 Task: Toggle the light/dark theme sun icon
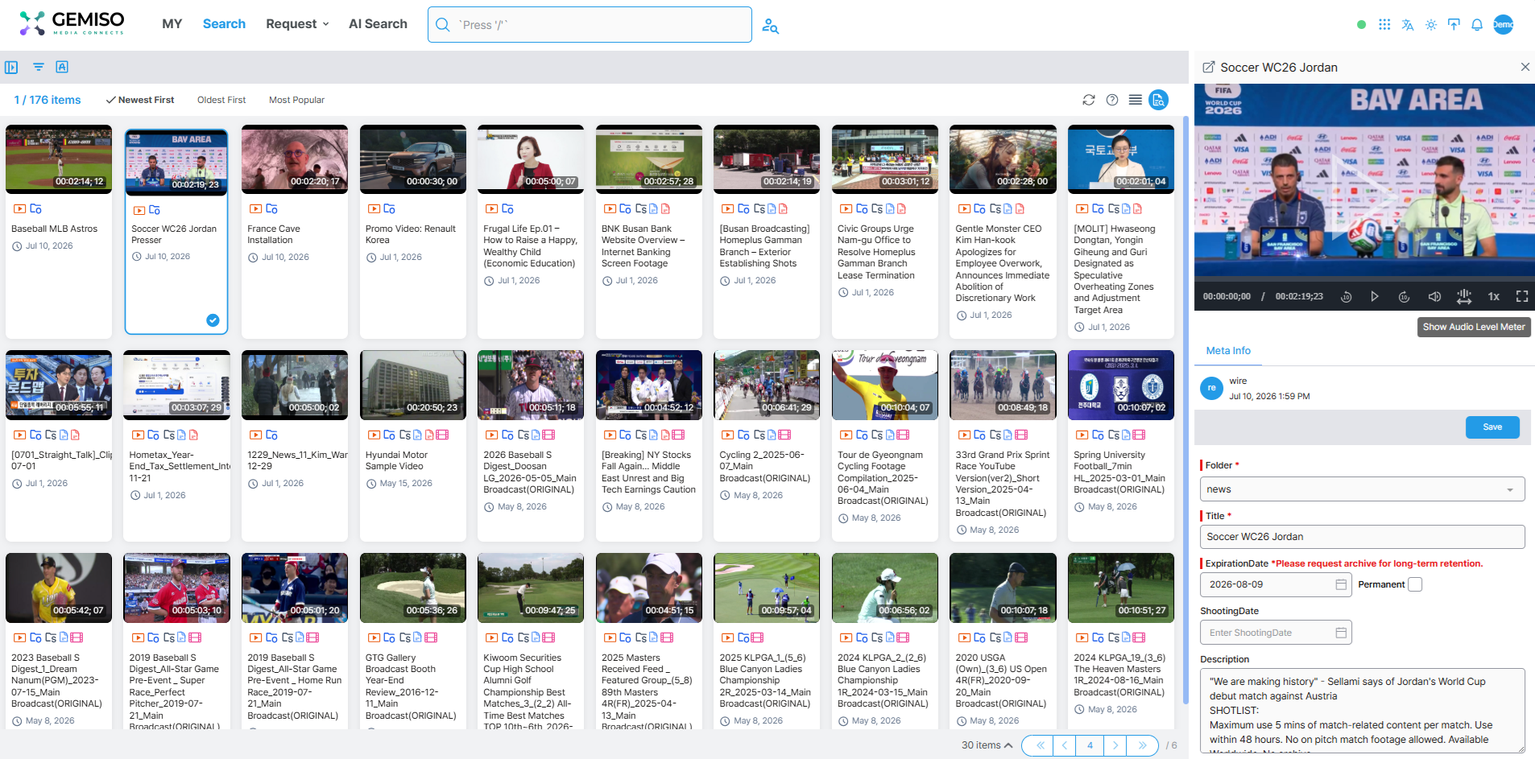coord(1431,24)
